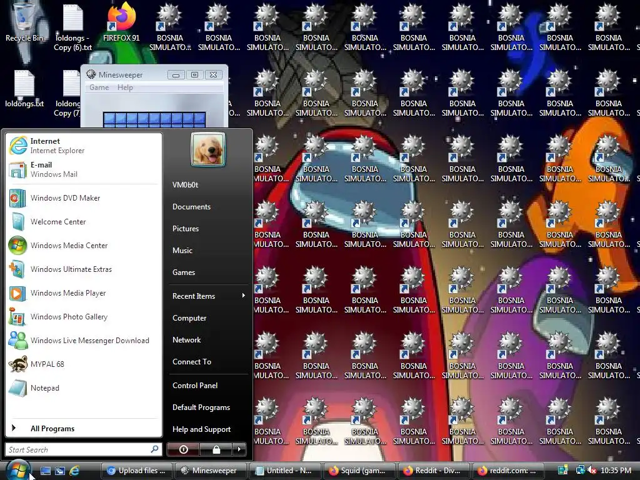The width and height of the screenshot is (640, 480).
Task: Switch to Squid game Firefox taskbar button
Action: click(359, 471)
